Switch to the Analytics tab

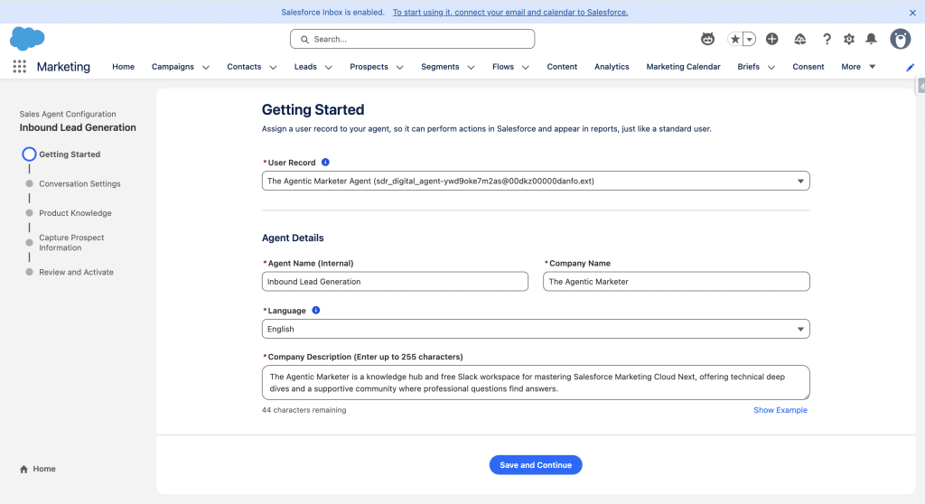[x=612, y=67]
